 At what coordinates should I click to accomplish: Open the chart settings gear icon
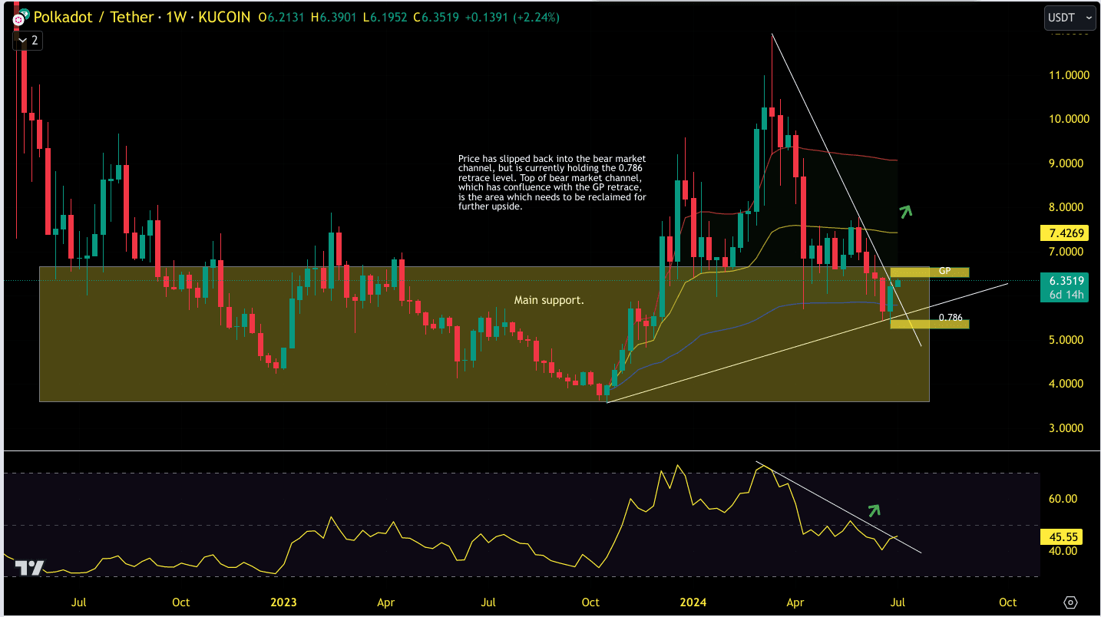(x=1071, y=602)
